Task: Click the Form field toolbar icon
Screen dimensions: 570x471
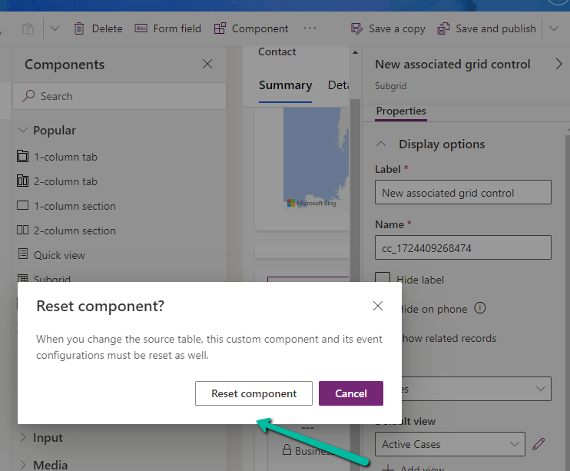Action: (141, 28)
